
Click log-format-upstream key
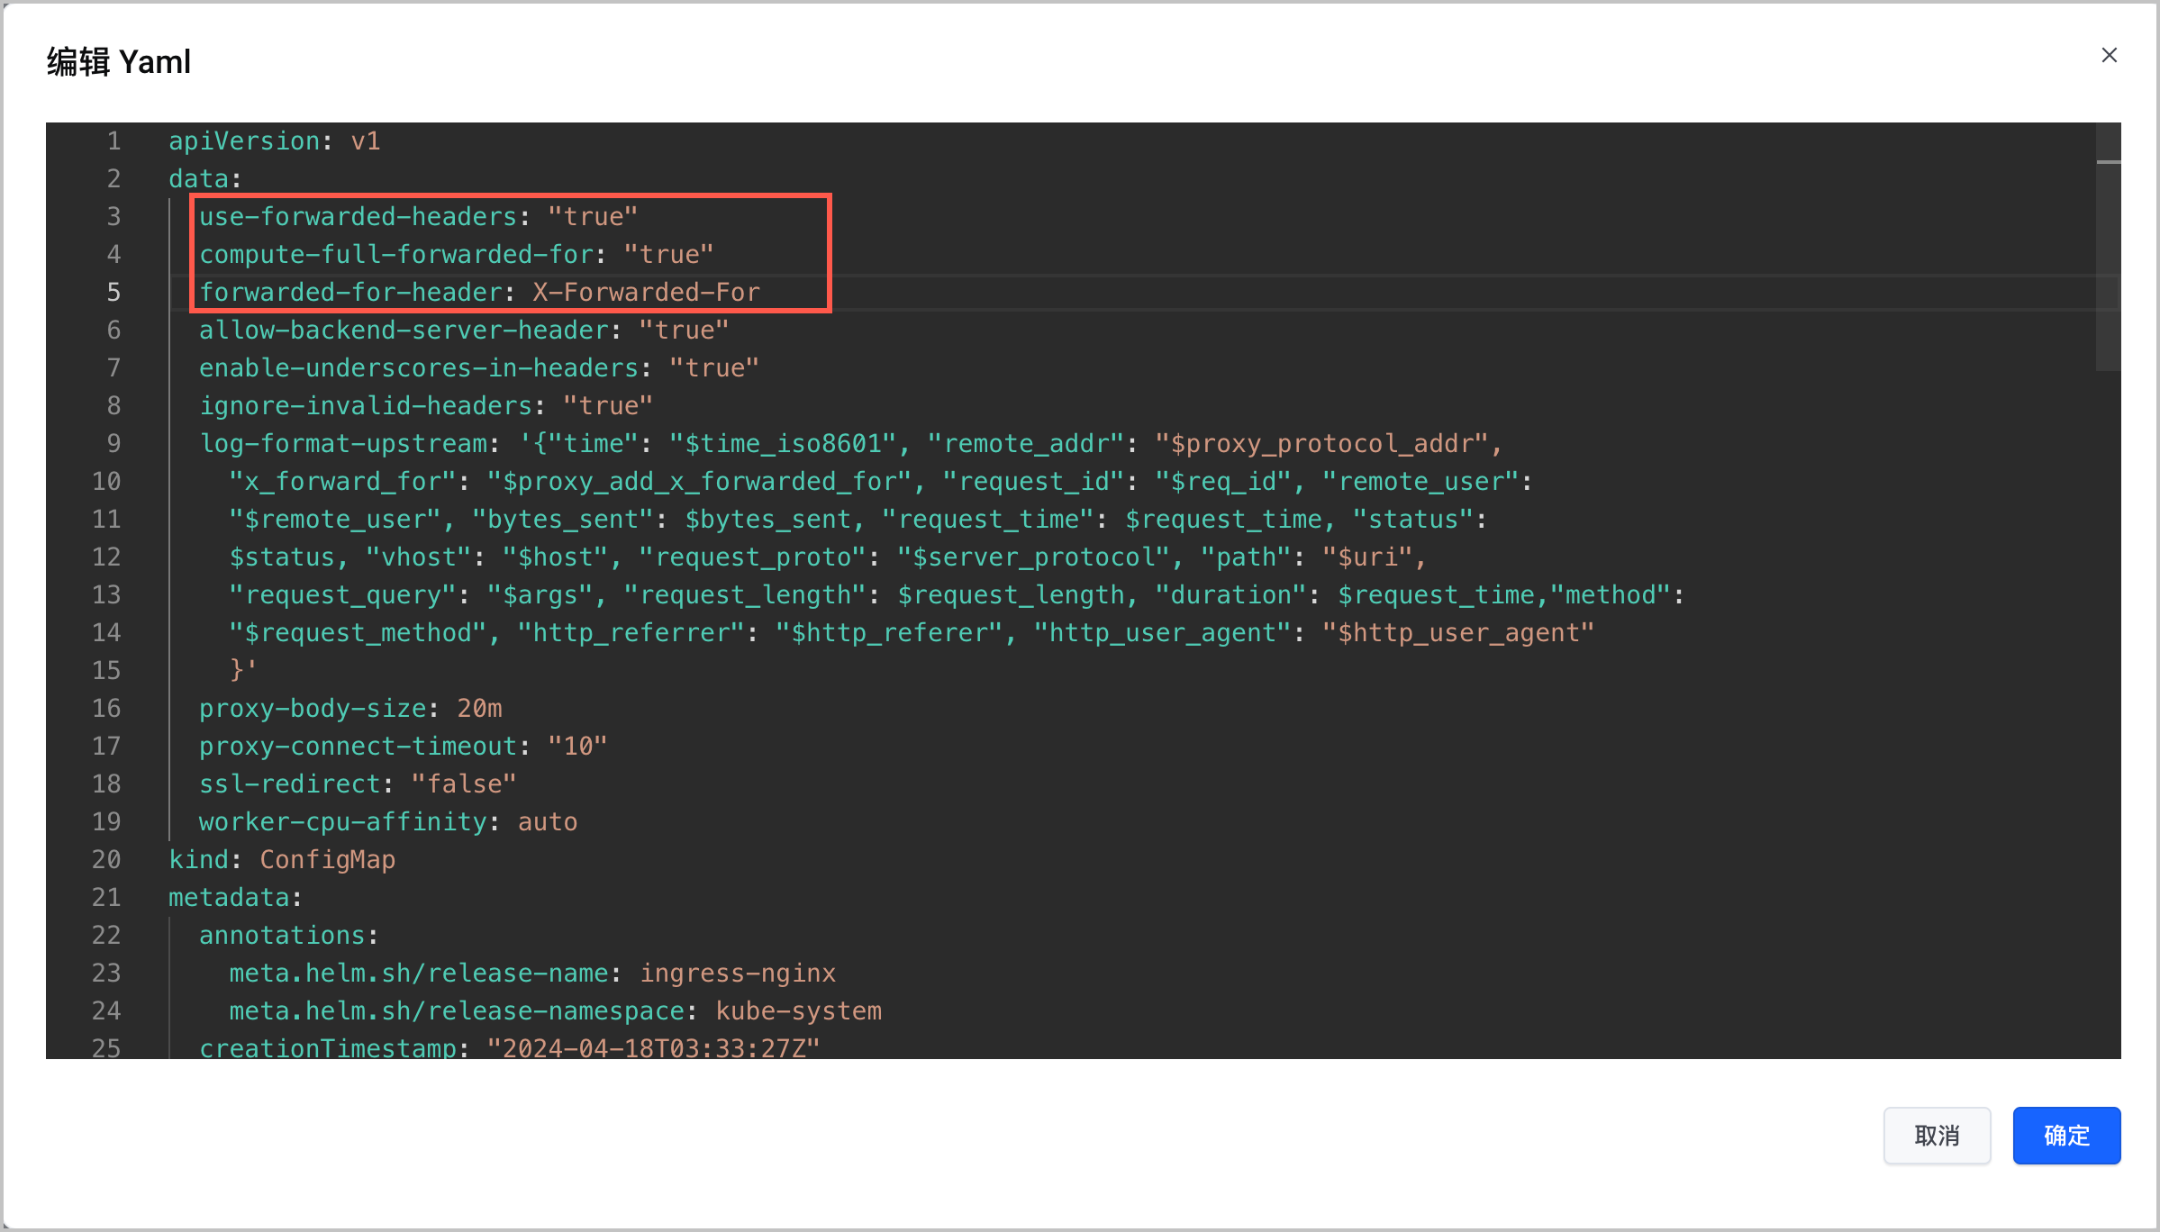coord(343,443)
